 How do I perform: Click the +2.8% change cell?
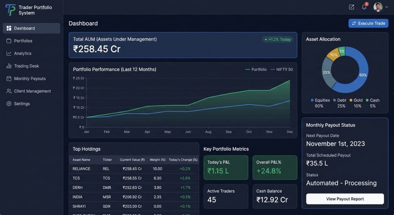(x=185, y=178)
